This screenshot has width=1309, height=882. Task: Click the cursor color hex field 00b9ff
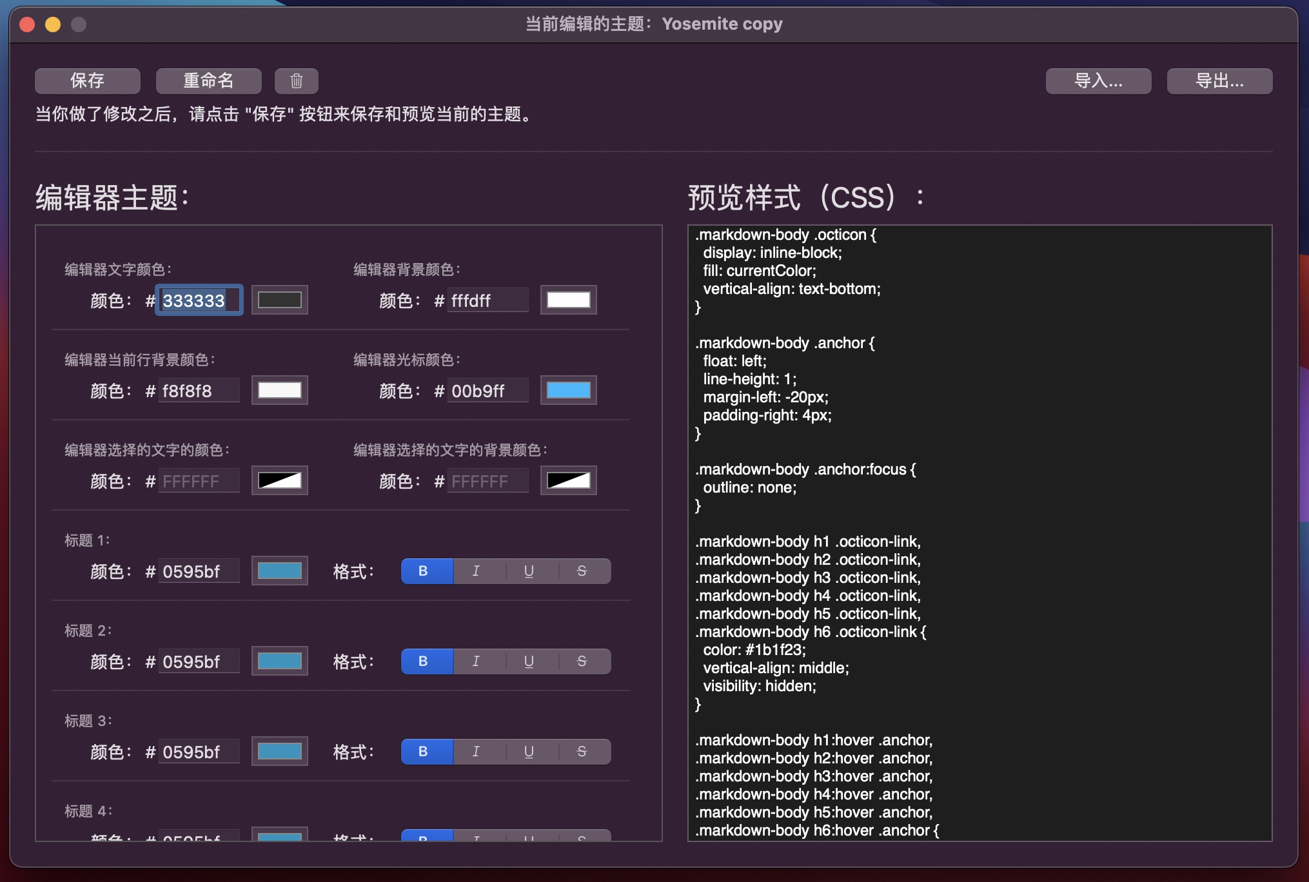pyautogui.click(x=487, y=391)
